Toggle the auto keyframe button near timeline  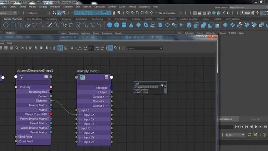255,135
